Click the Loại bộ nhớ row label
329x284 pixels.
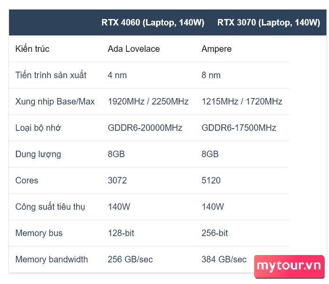point(38,128)
